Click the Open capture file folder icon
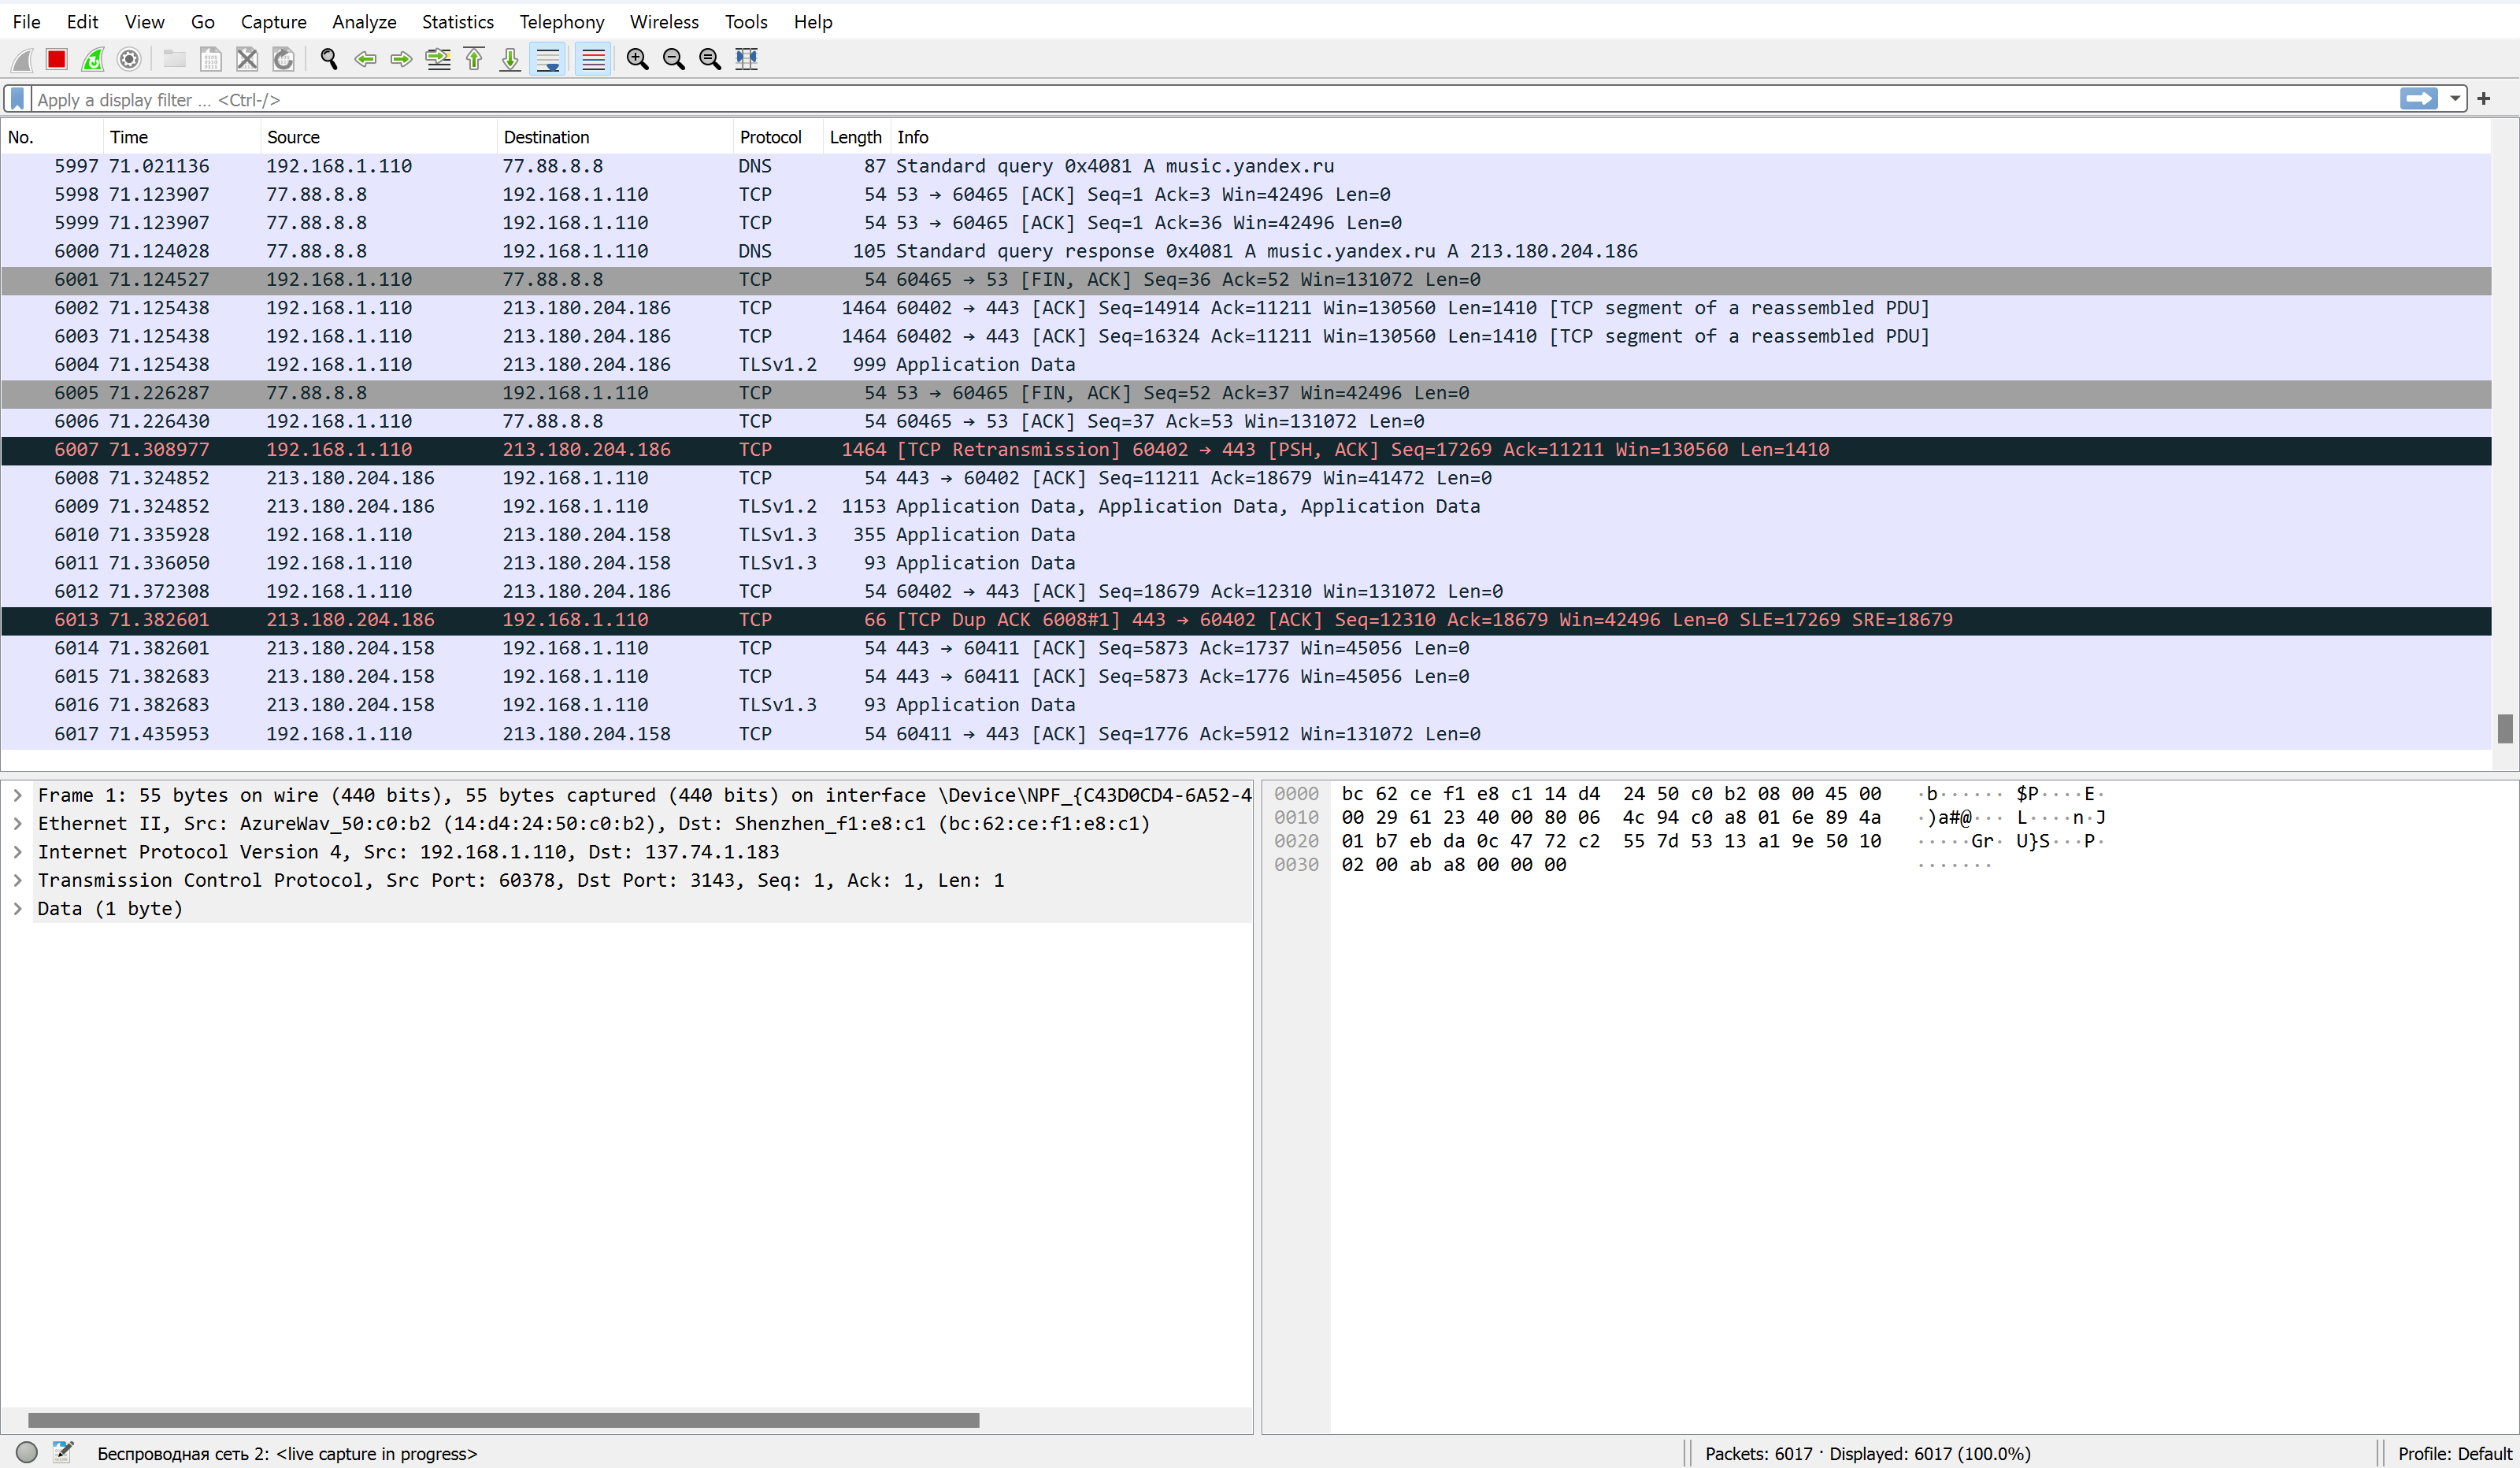The image size is (2520, 1468). (175, 59)
